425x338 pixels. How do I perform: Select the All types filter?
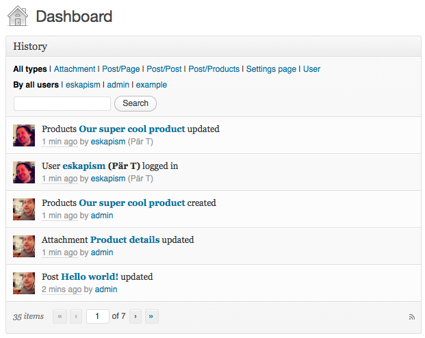coord(30,69)
